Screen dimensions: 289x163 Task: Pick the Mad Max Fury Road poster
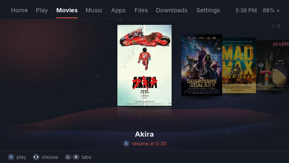239,65
